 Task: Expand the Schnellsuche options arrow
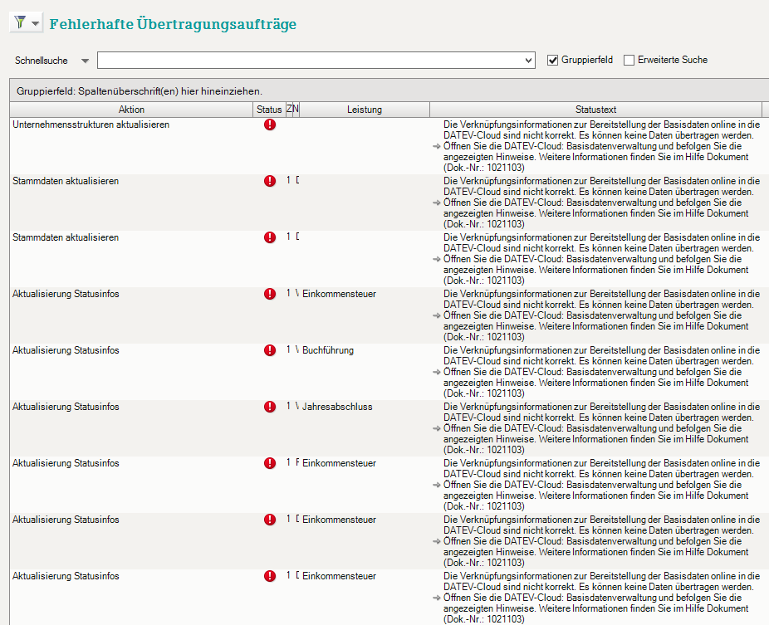click(85, 61)
